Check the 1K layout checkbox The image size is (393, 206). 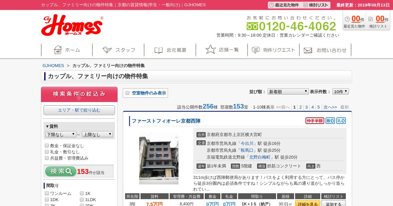coord(82,193)
